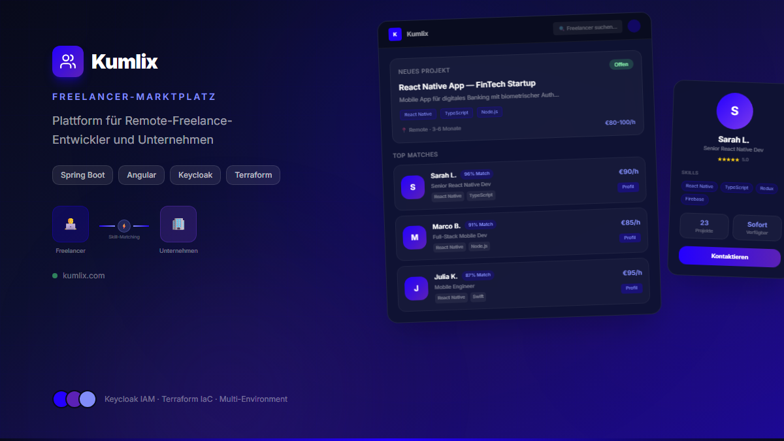This screenshot has height=441, width=784.
Task: Click the €90/h rate for Sarah L.
Action: [x=629, y=172]
